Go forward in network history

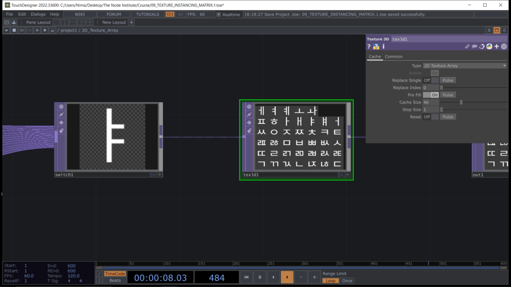click(x=29, y=30)
